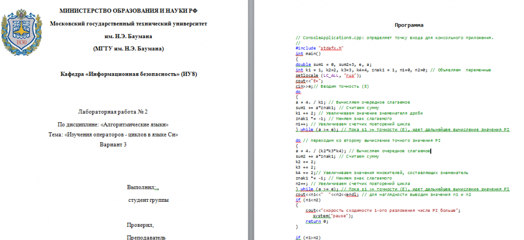The image size is (524, 240).
Task: Click the line 'n2++;'
Action: tap(353, 184)
